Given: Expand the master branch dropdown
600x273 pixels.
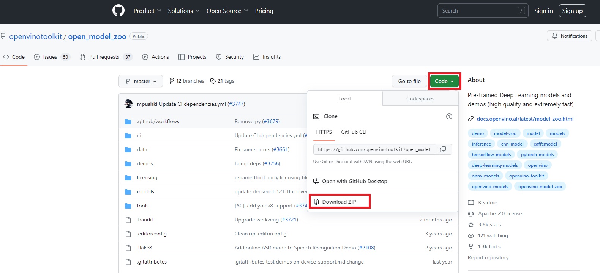Looking at the screenshot, I should click(141, 81).
